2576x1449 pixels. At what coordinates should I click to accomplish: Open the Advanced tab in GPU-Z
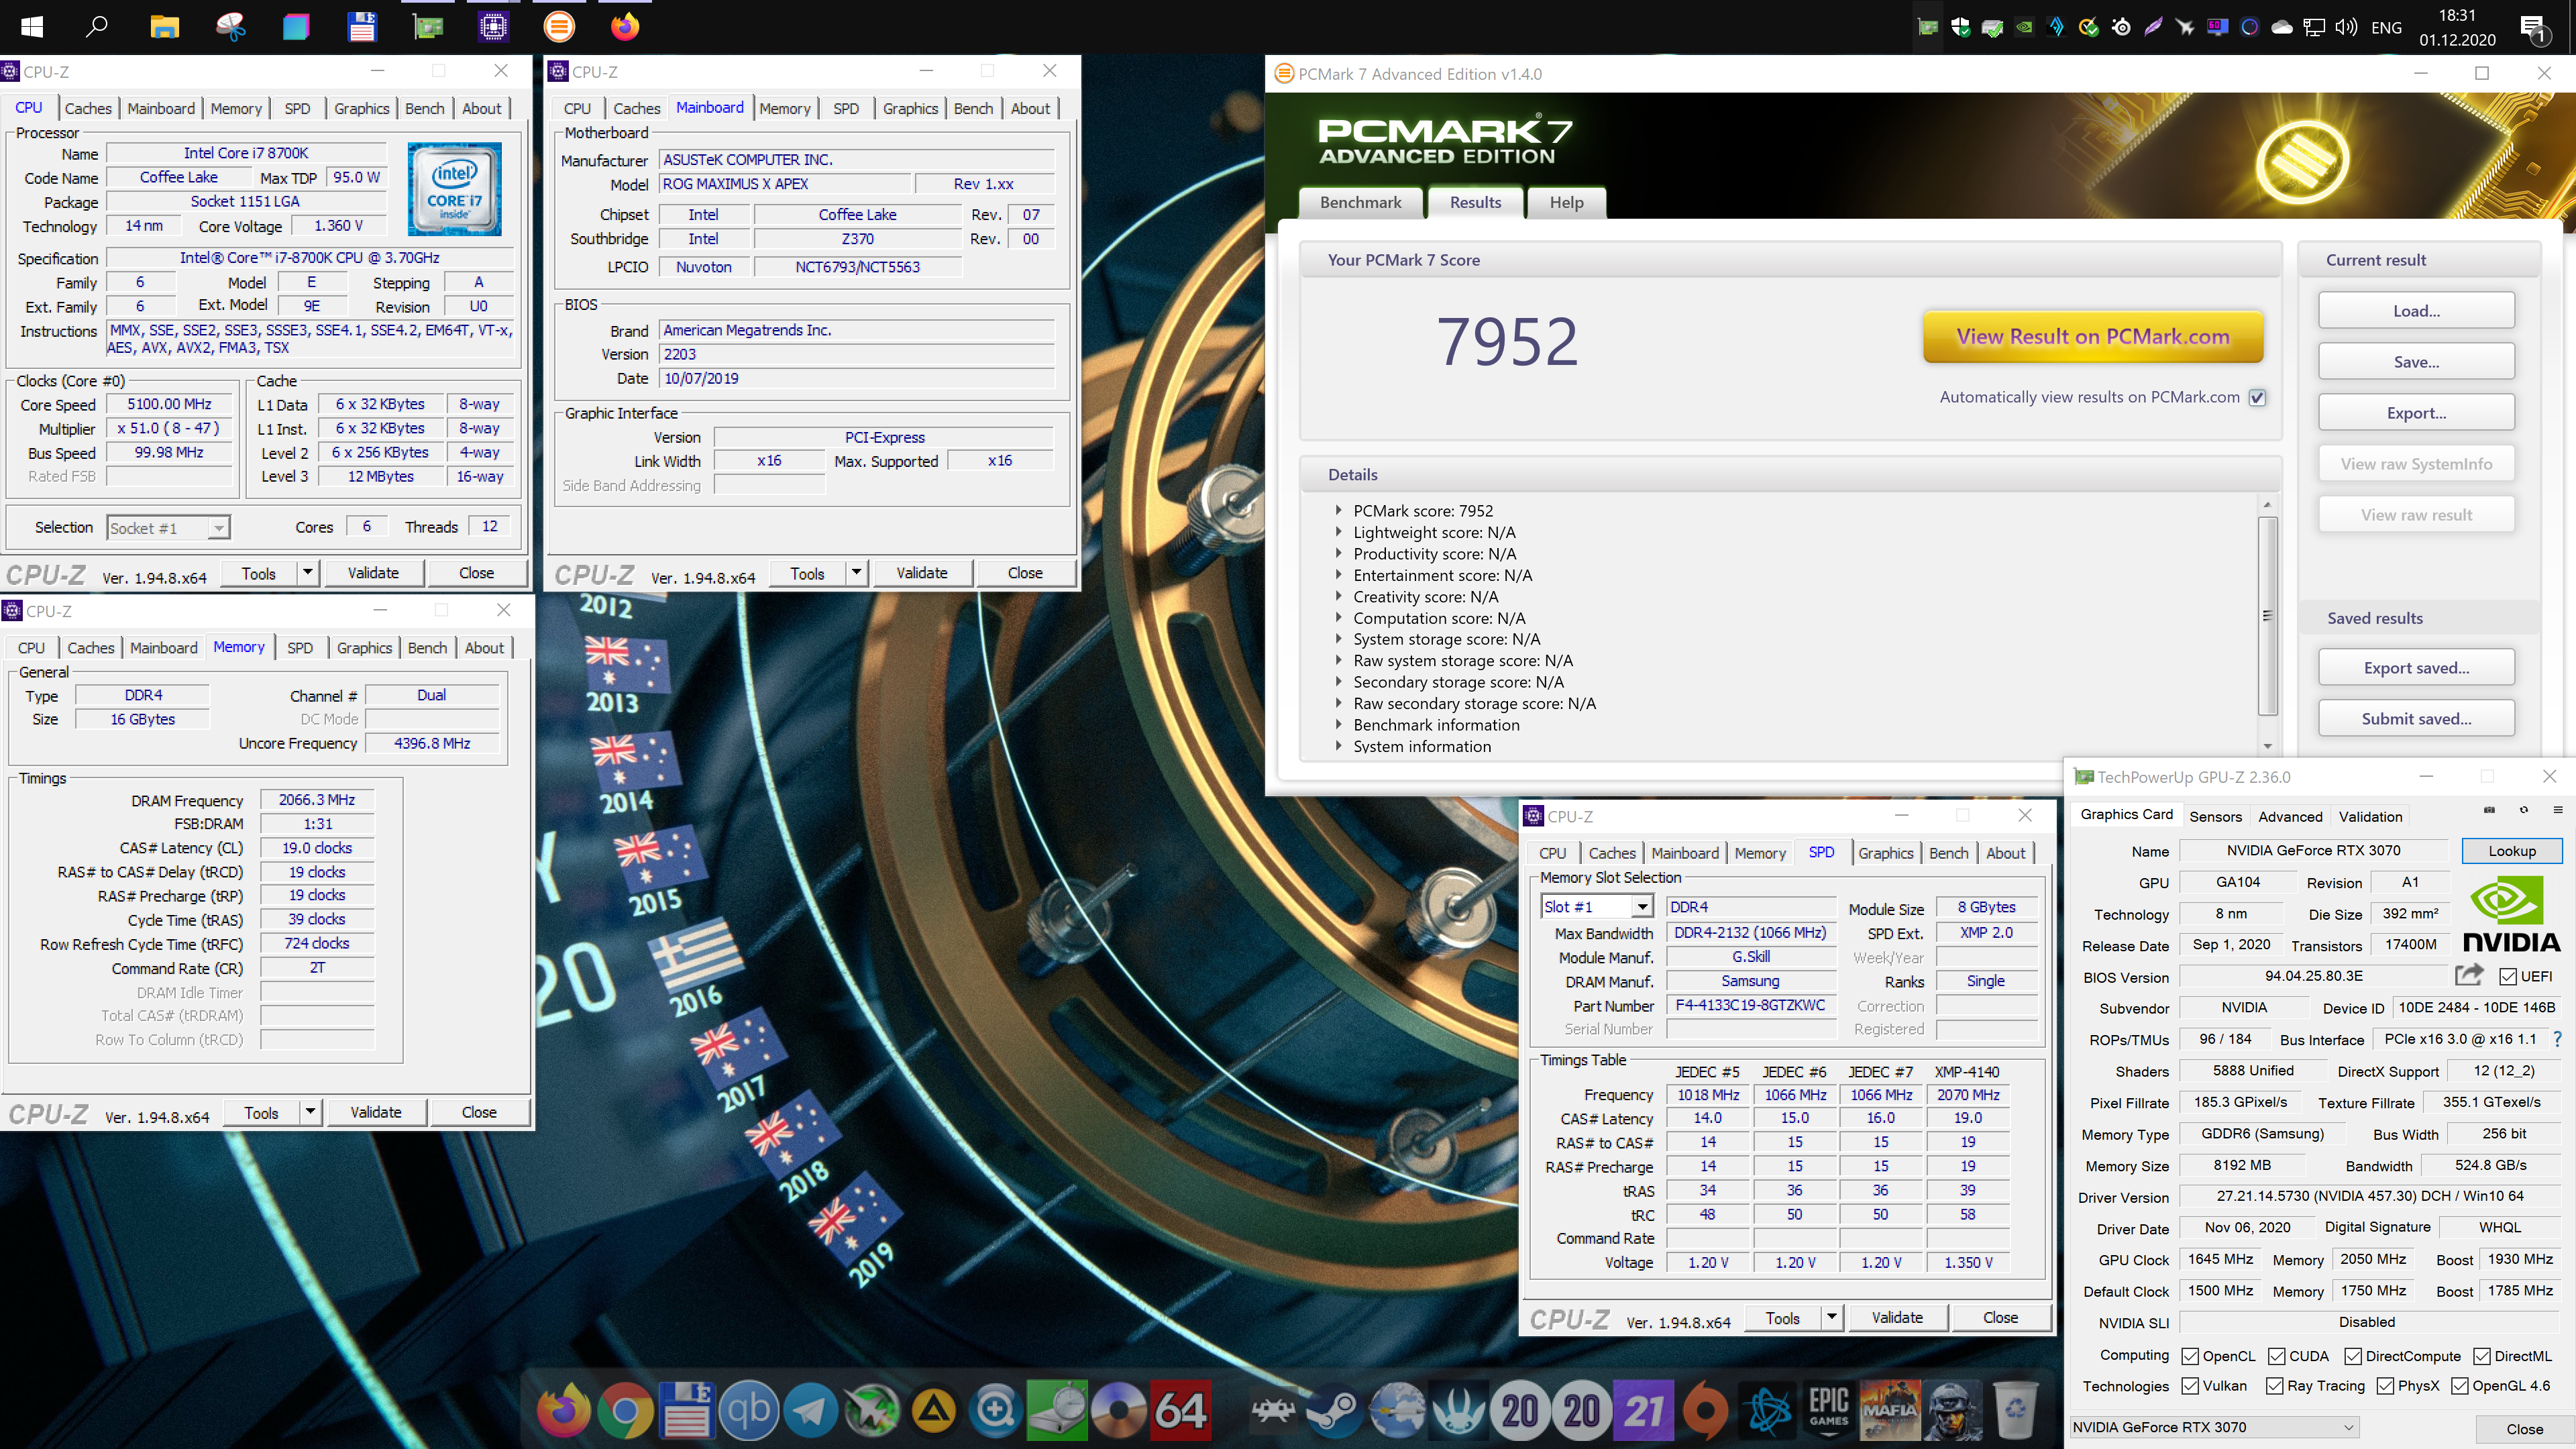(x=2290, y=816)
